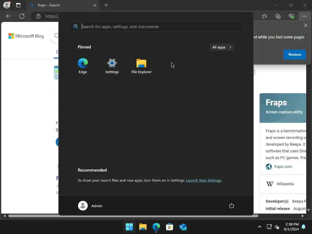Viewport: 312px width, 234px height.
Task: Open the Wikipedia source link
Action: (285, 184)
